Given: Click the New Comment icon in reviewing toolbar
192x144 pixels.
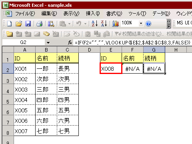Looking at the screenshot, I should point(10,34).
